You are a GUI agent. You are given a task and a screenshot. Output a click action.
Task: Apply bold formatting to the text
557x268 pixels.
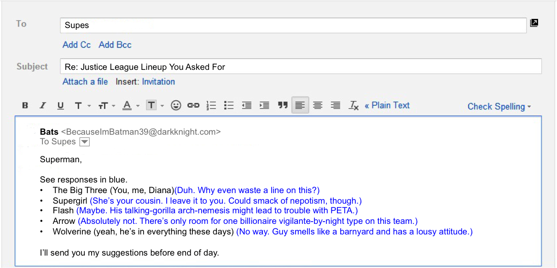[25, 105]
